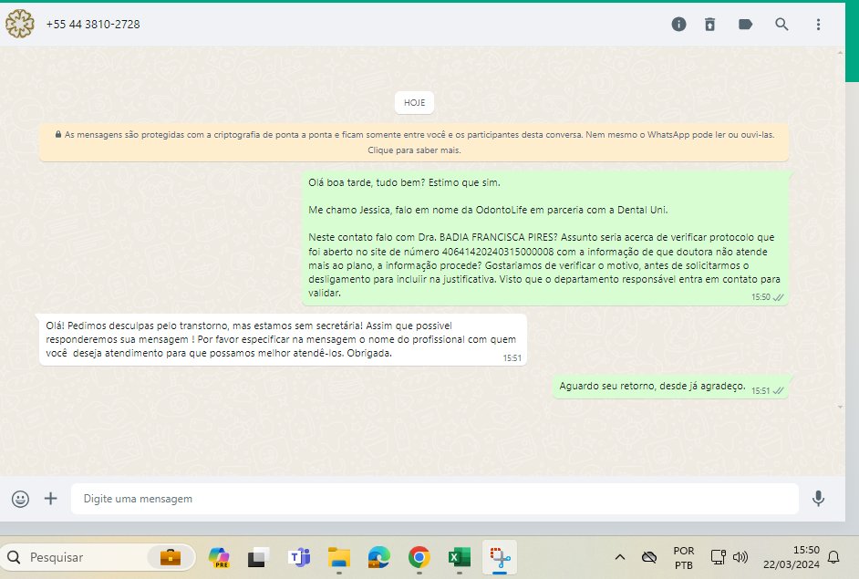Image resolution: width=859 pixels, height=579 pixels.
Task: Click the 15:50 message read ticks
Action: [779, 297]
